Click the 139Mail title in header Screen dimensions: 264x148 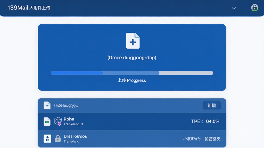pos(18,8)
